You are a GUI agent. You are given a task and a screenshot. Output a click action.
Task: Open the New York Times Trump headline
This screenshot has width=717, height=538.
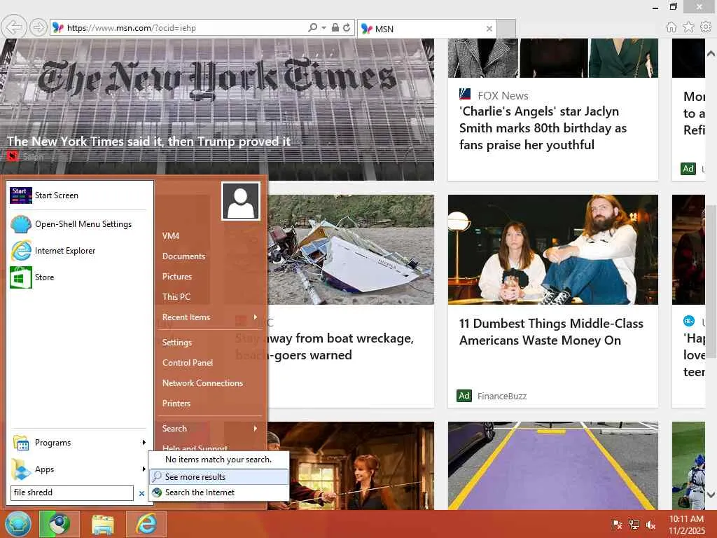pos(148,142)
